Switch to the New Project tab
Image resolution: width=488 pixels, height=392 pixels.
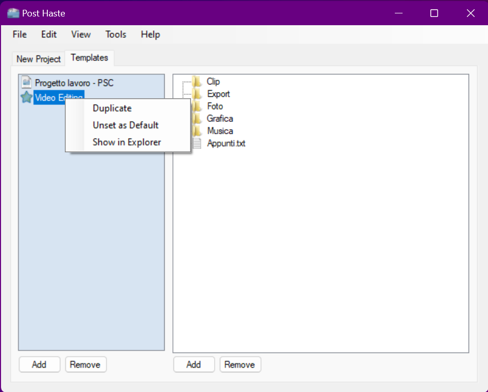pyautogui.click(x=39, y=59)
